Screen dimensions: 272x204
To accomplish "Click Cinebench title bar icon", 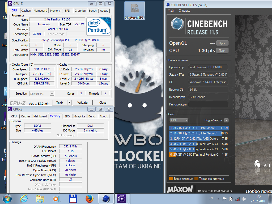I will pos(168,5).
